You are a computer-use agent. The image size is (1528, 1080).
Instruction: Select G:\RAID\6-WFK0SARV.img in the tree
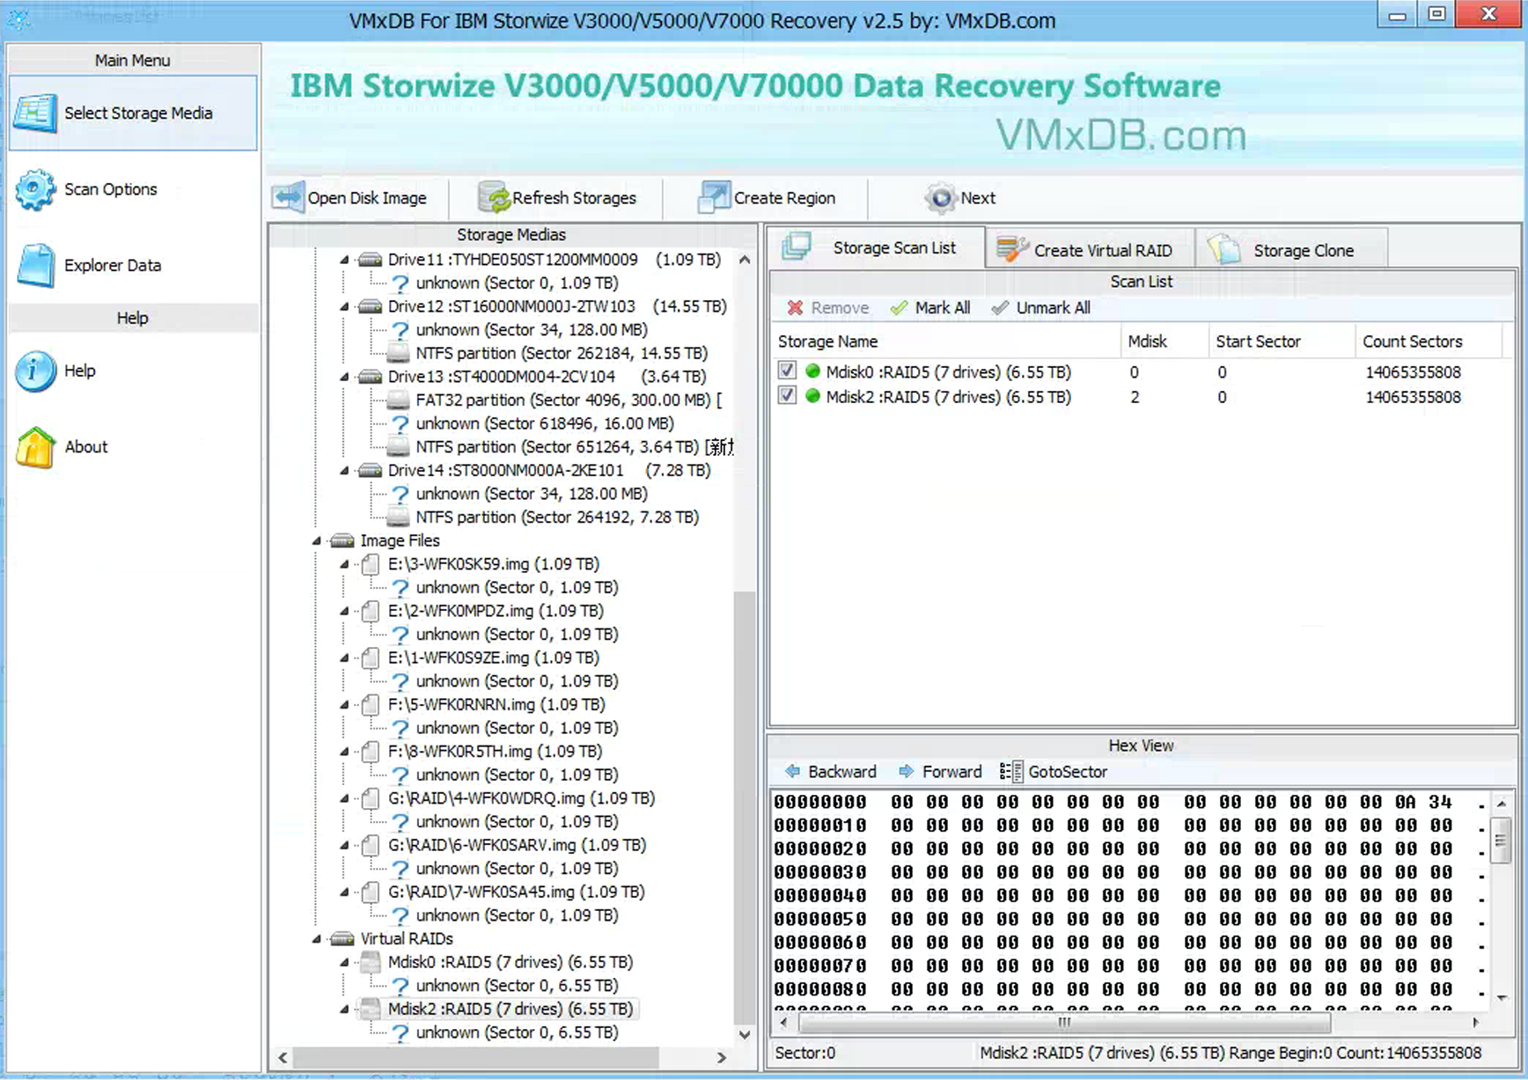pos(517,845)
